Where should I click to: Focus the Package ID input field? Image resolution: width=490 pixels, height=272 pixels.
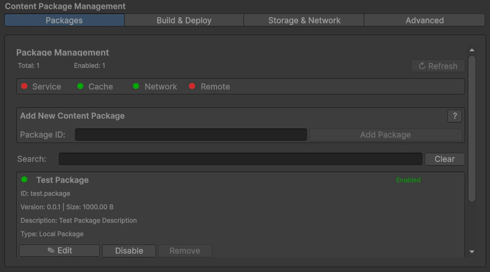point(191,135)
